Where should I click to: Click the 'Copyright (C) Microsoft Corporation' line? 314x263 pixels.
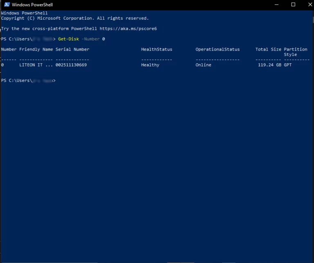(75, 18)
